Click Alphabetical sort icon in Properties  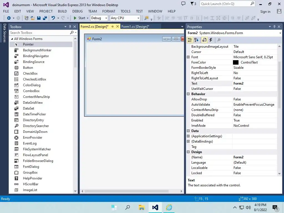point(196,40)
